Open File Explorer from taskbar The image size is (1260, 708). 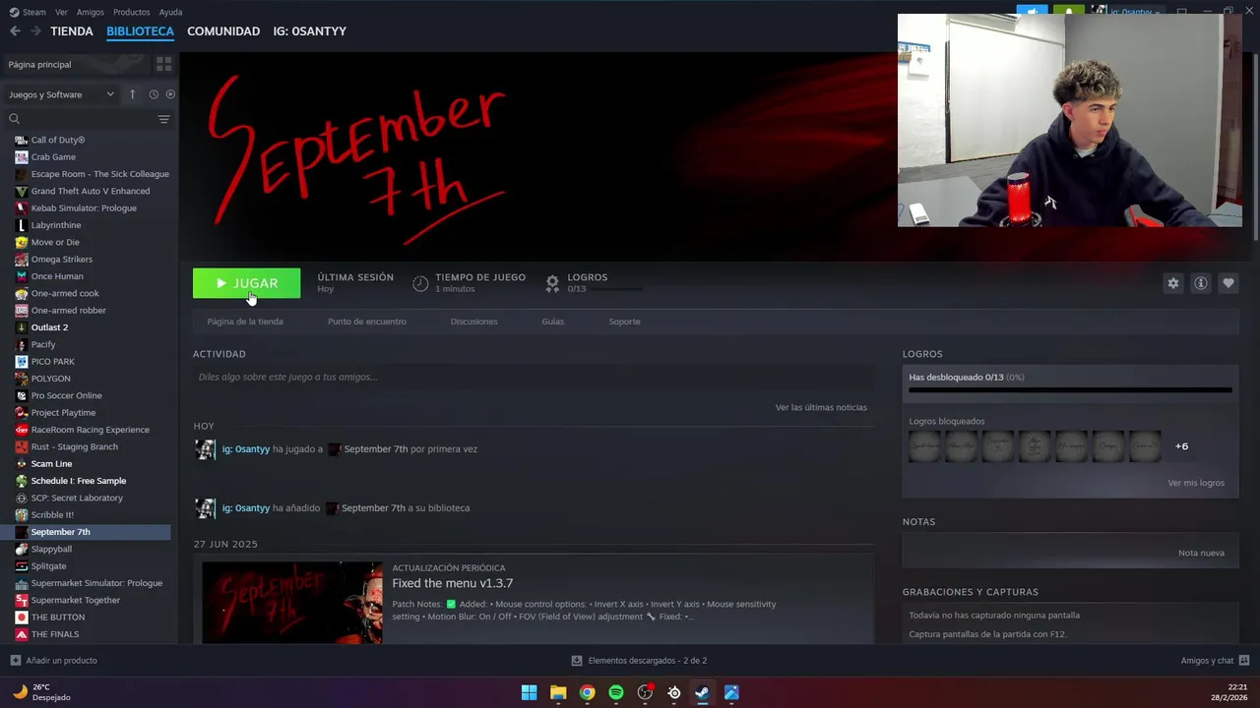558,692
